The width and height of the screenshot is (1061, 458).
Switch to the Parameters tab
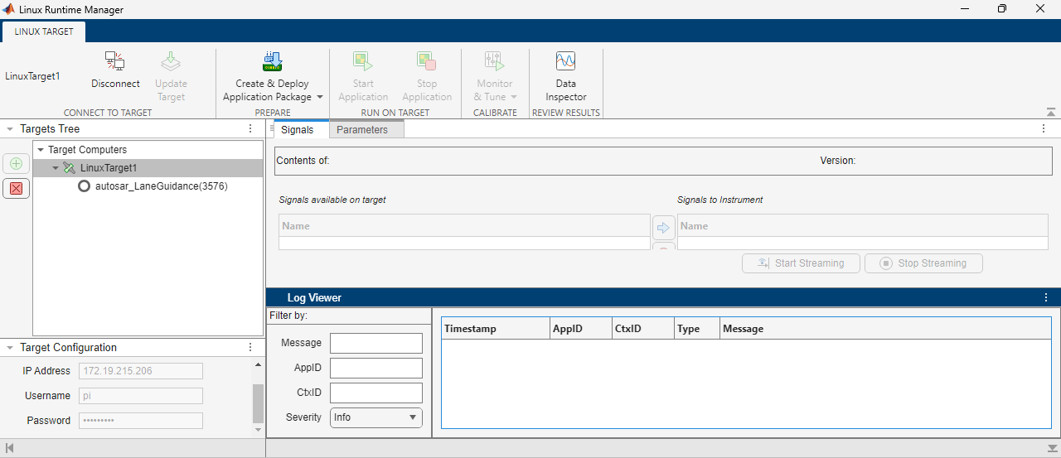(361, 130)
